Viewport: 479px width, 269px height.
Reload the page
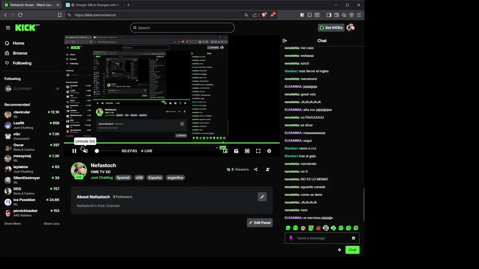(x=20, y=15)
